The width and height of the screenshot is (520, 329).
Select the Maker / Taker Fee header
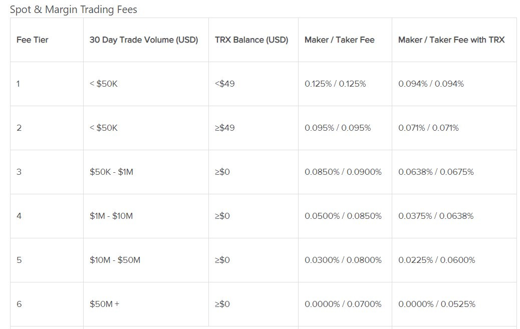coord(340,40)
